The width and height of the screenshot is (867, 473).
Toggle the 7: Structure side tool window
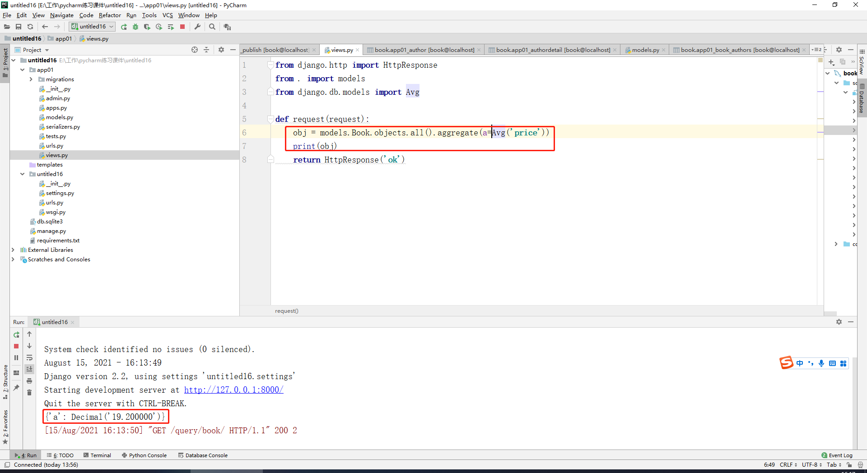click(5, 382)
